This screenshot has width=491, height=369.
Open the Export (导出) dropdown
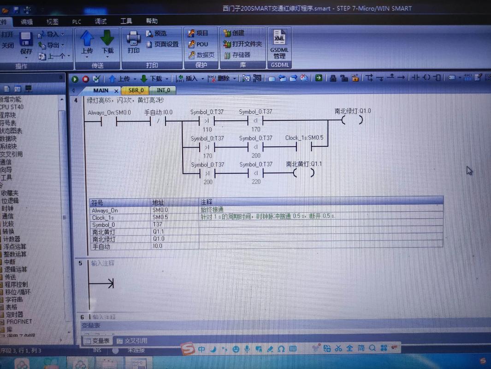(x=53, y=45)
